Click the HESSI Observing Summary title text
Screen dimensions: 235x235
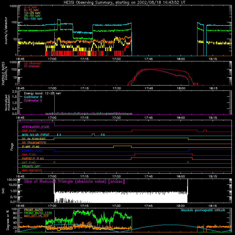(x=125, y=3)
